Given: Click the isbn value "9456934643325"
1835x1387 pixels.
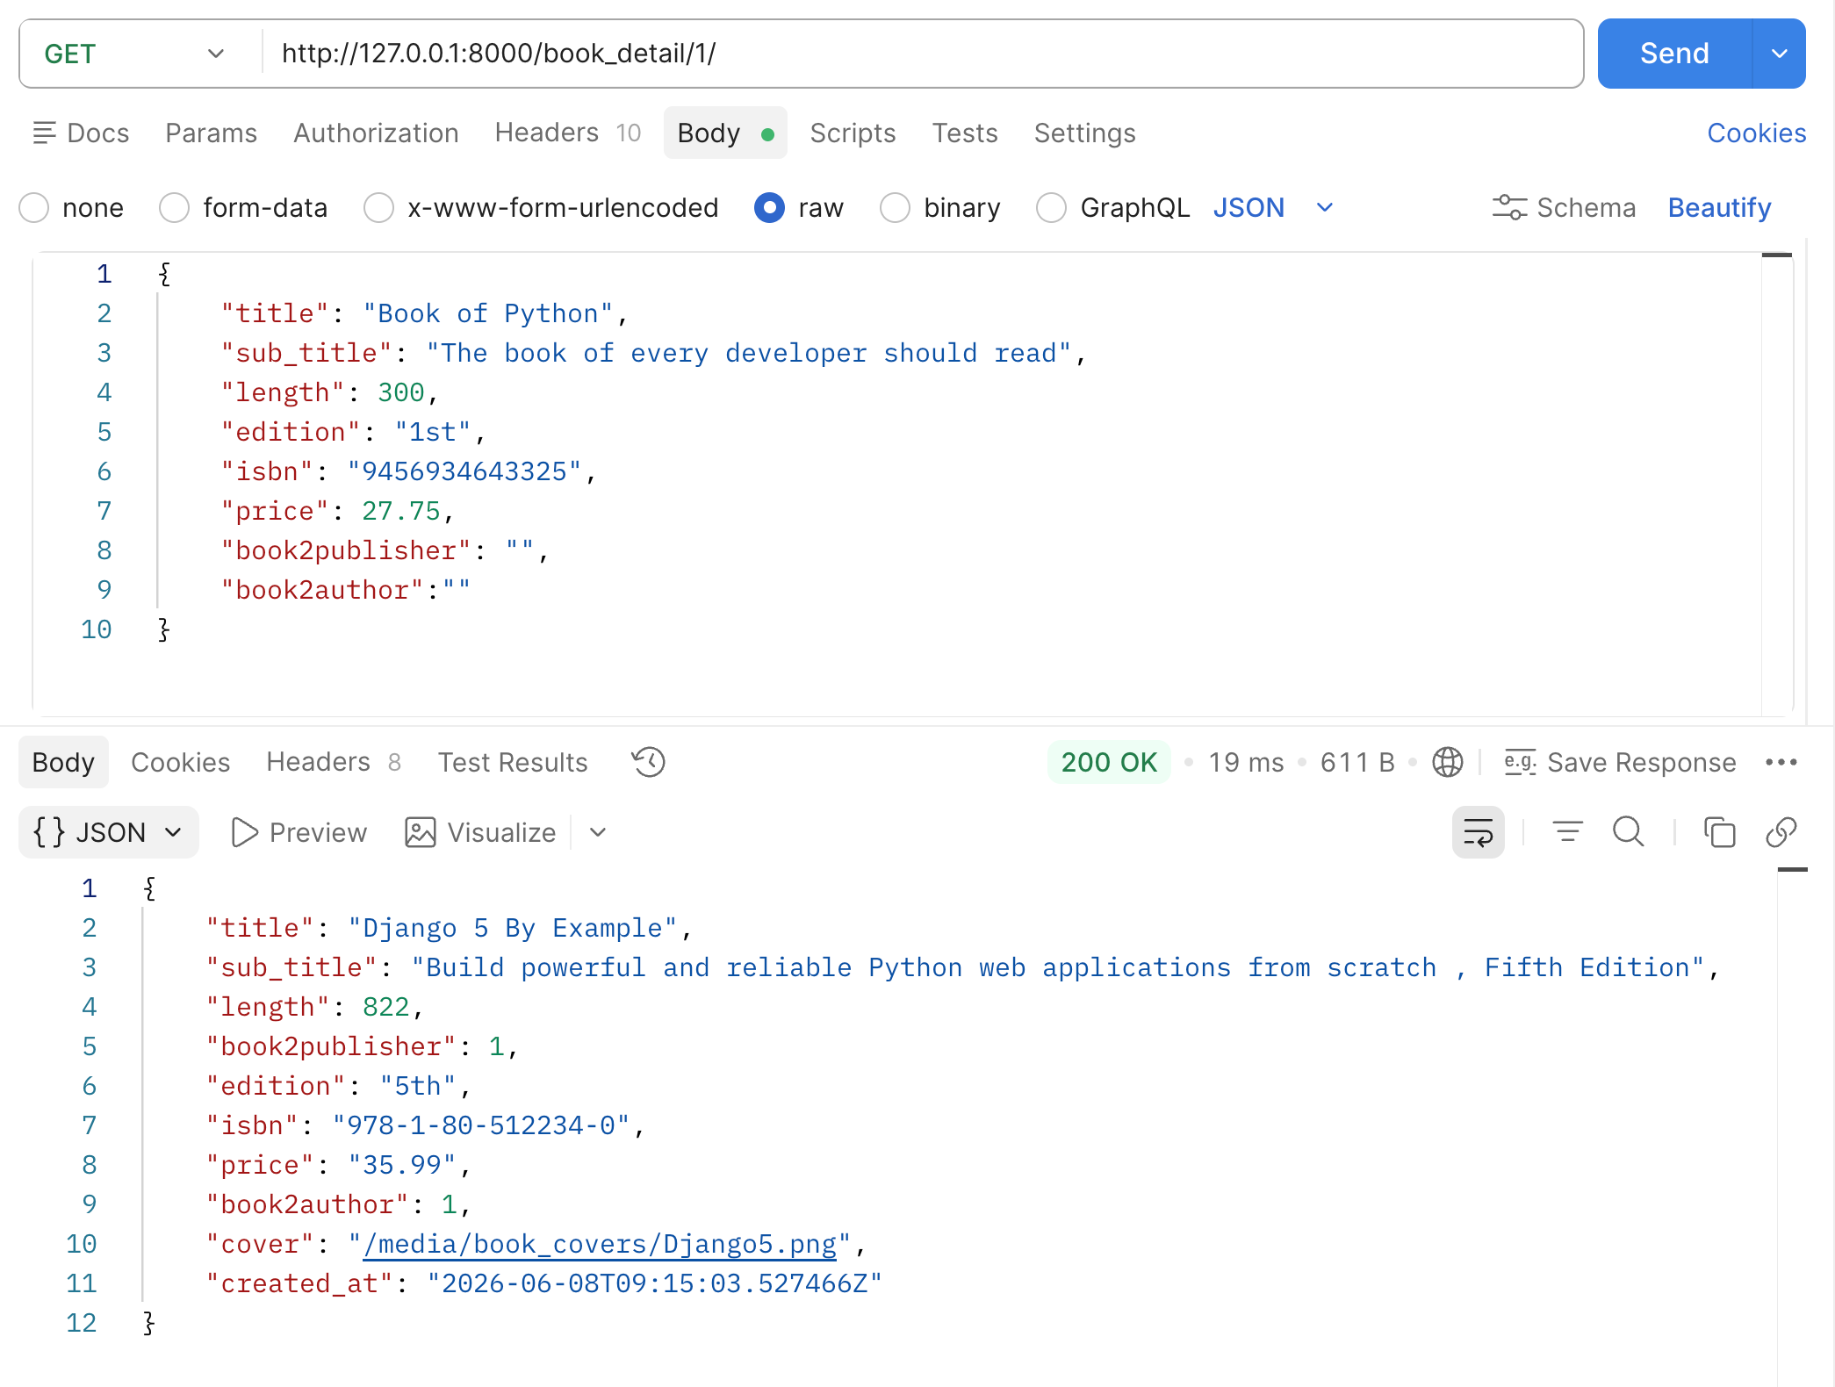Looking at the screenshot, I should [464, 471].
